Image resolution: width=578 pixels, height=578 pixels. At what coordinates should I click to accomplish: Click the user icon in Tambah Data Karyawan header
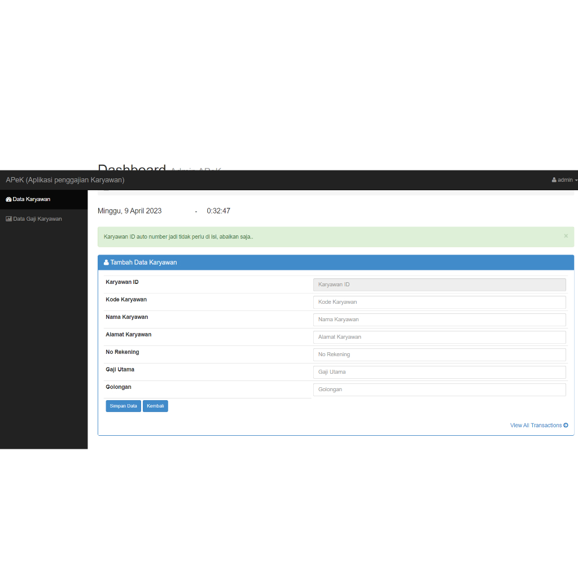point(106,262)
